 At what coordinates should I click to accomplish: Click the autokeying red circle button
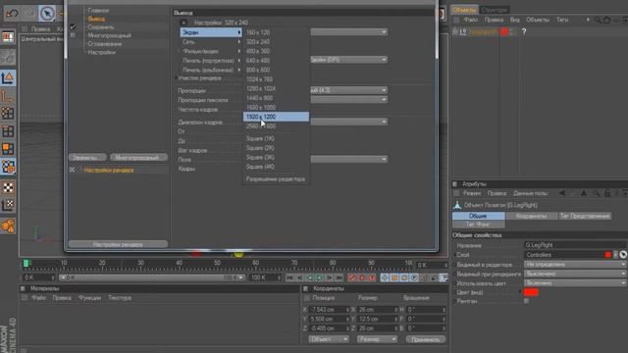click(x=362, y=277)
